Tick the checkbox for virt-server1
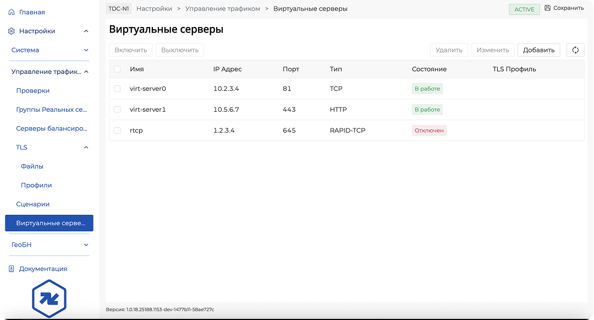The image size is (594, 320). click(117, 110)
